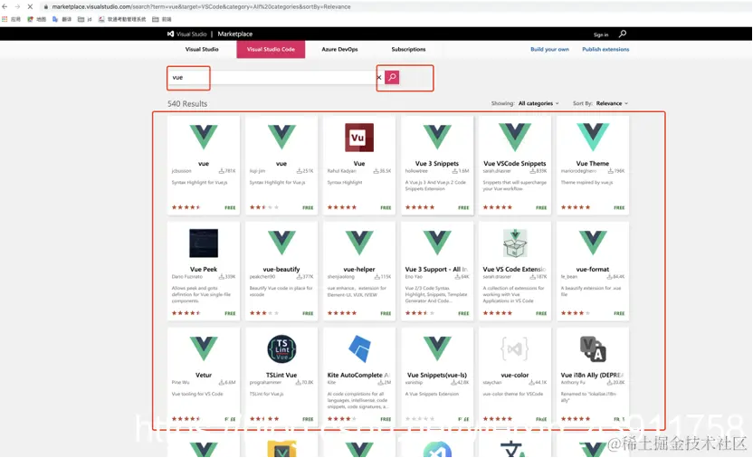Open the Vue VSCode Snippets extension icon
The image size is (753, 458).
[515, 137]
